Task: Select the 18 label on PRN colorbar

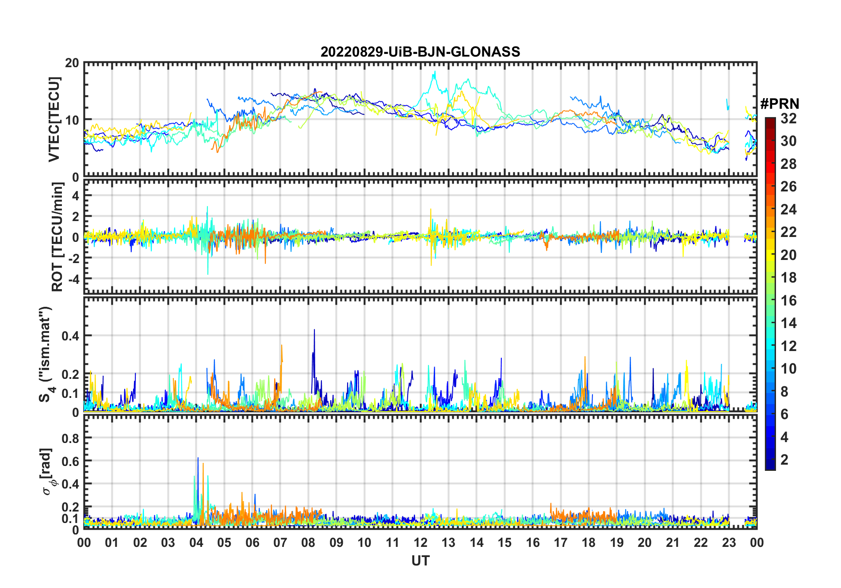Action: (788, 278)
